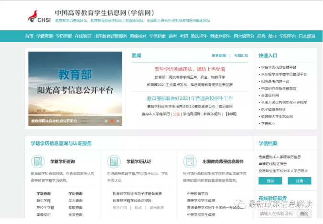The width and height of the screenshot is (323, 224).
Task: Open 日本频道 nav item
Action: click(307, 36)
